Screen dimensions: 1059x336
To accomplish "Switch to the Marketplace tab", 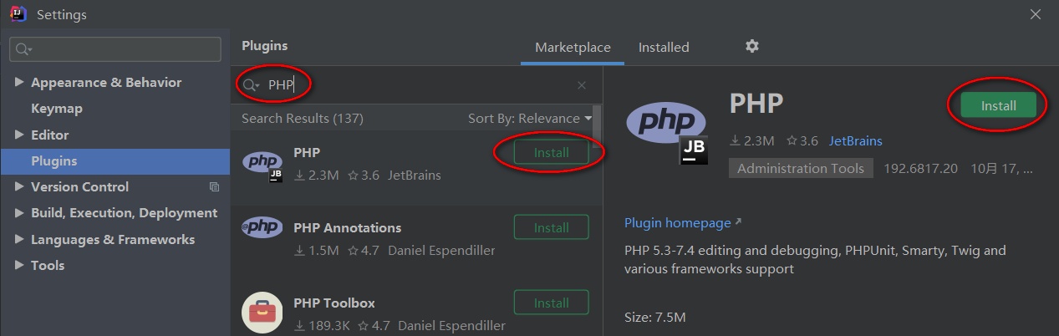I will [573, 48].
